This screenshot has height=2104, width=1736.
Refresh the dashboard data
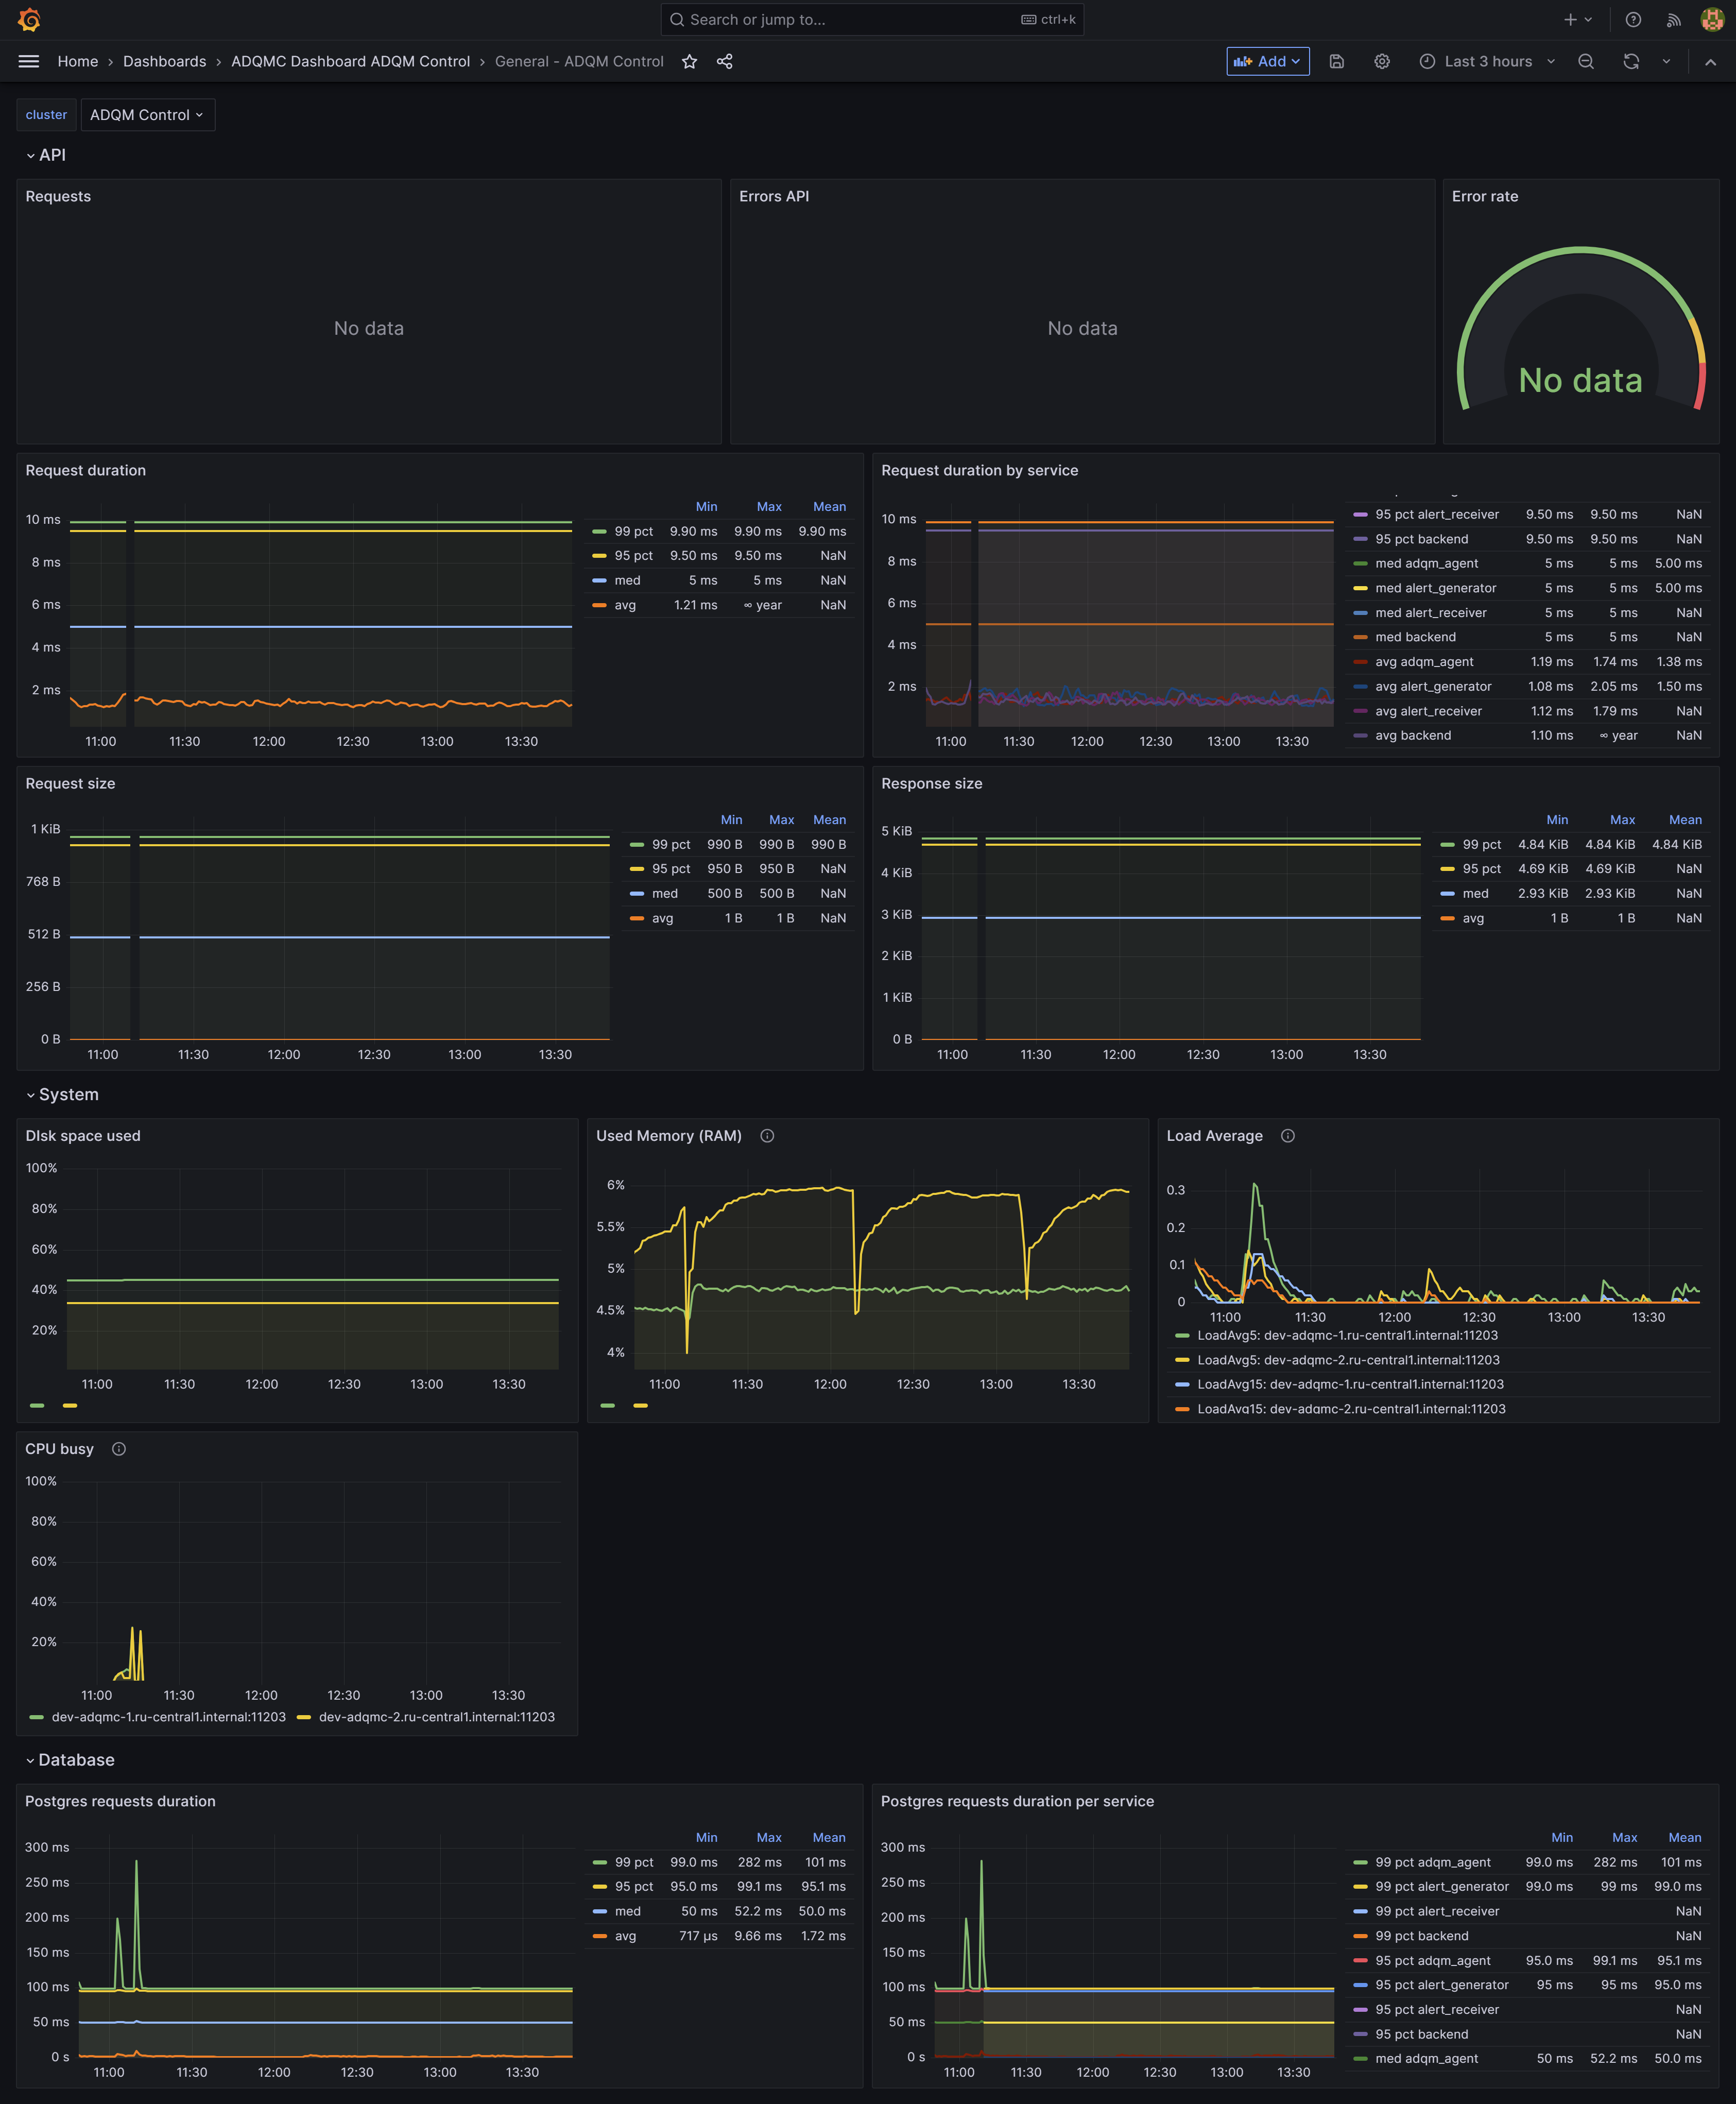[1631, 61]
